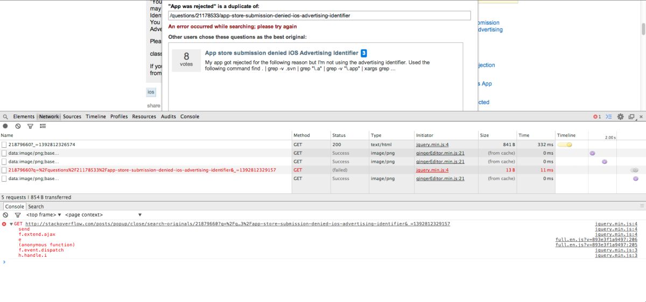This screenshot has height=302, width=646.
Task: Click file icon of 21879660?_=1392812326574 row
Action: (4, 145)
